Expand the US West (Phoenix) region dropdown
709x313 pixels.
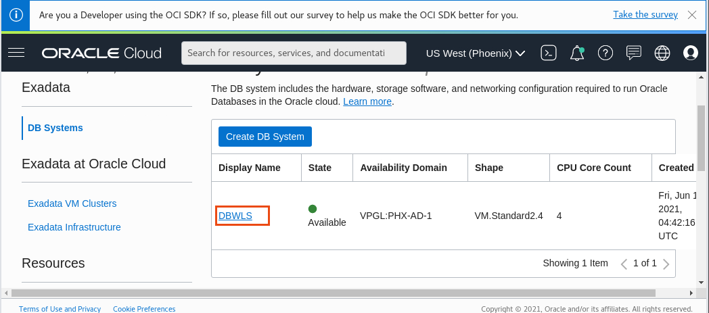pyautogui.click(x=476, y=53)
